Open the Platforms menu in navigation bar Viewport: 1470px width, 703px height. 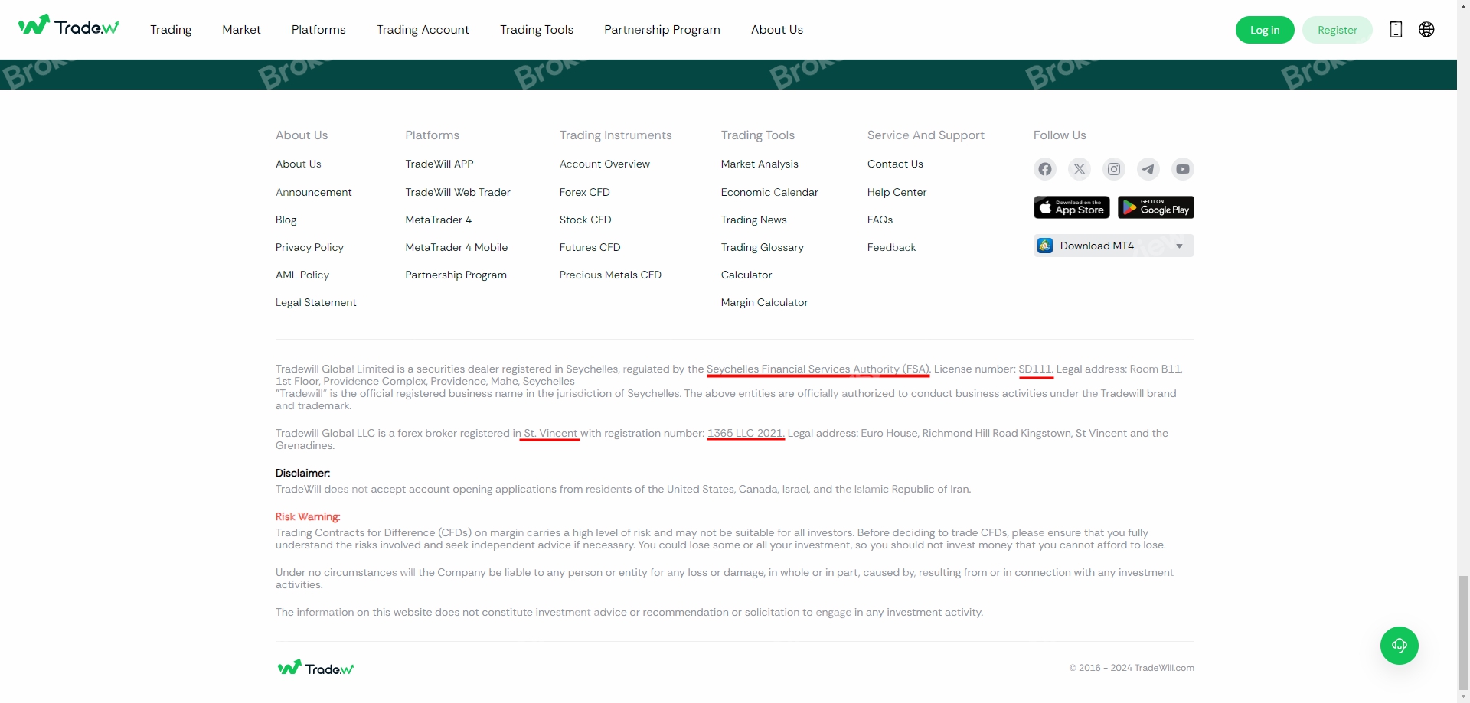pos(318,30)
